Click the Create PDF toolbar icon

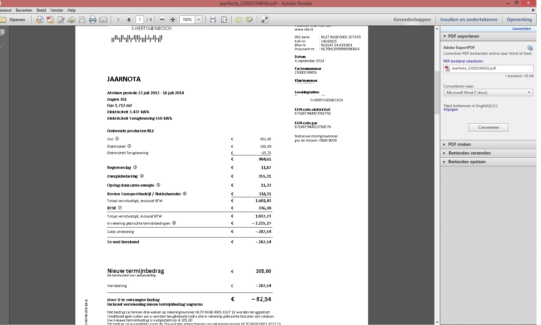click(50, 20)
